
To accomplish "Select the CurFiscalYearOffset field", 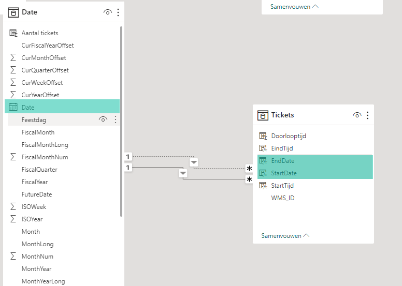I will [x=48, y=46].
